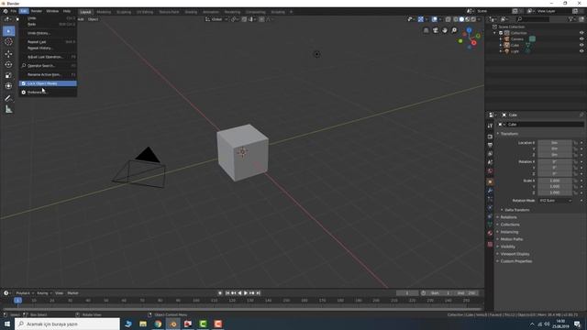Toggle X-ray mode in viewport header
Viewport: 587px width, 330px height.
pyautogui.click(x=449, y=19)
